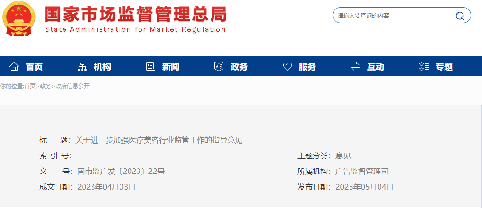The image size is (482, 208).
Task: Click the 首页 breadcrumb link
Action: pyautogui.click(x=30, y=86)
